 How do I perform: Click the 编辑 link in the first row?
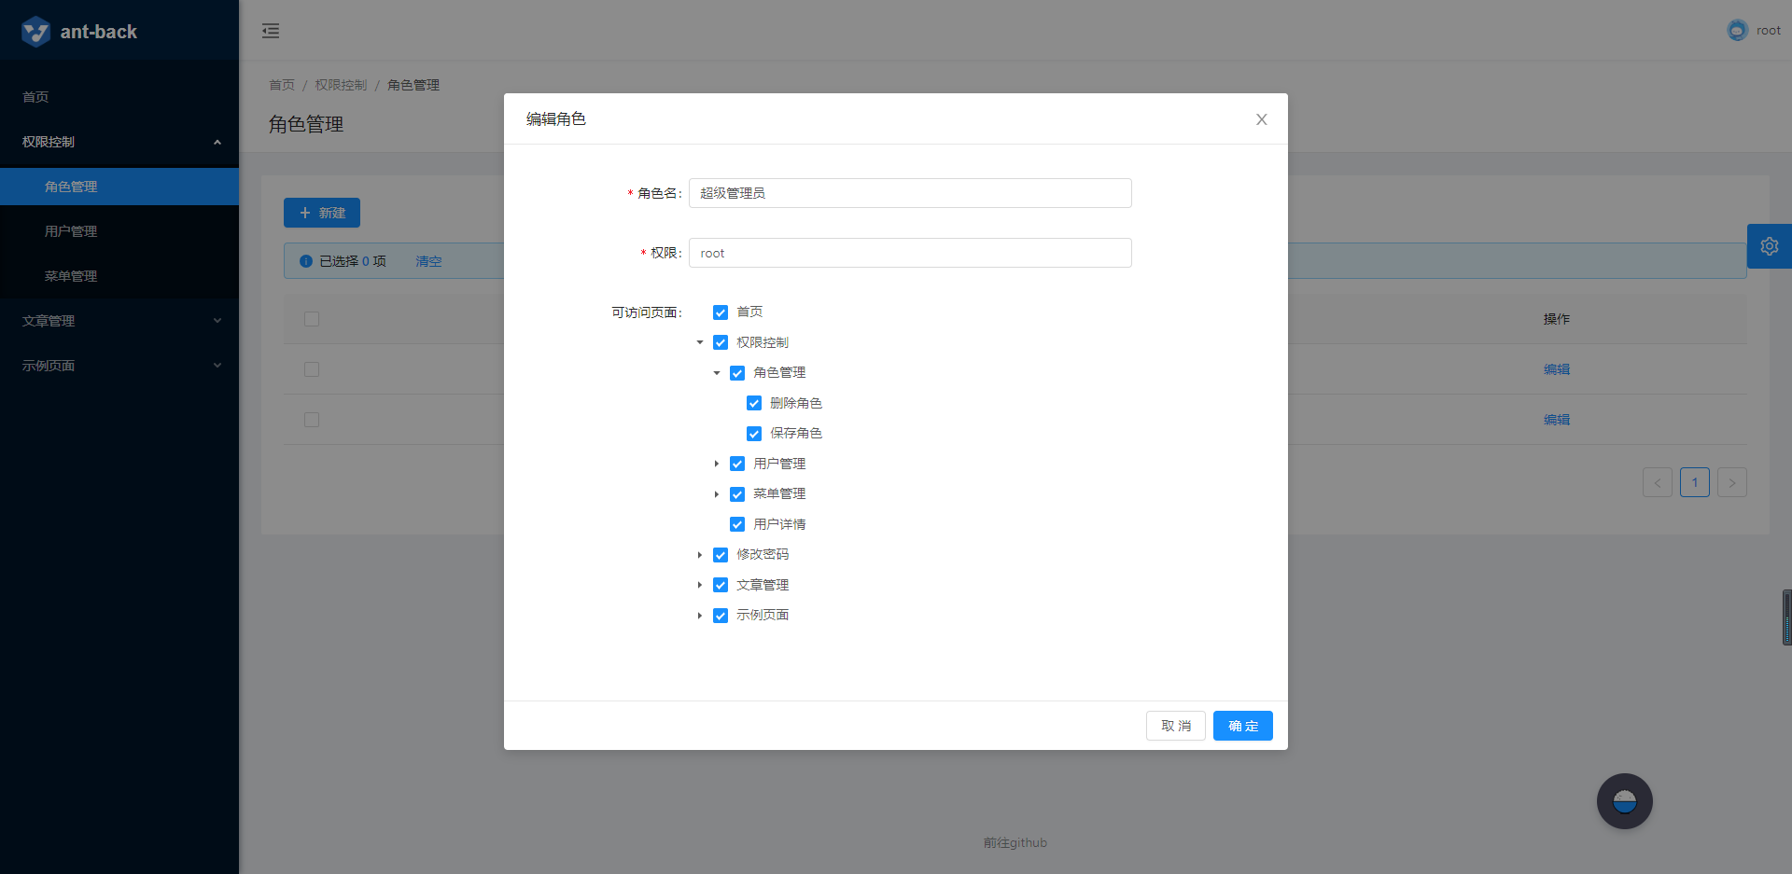point(1557,368)
